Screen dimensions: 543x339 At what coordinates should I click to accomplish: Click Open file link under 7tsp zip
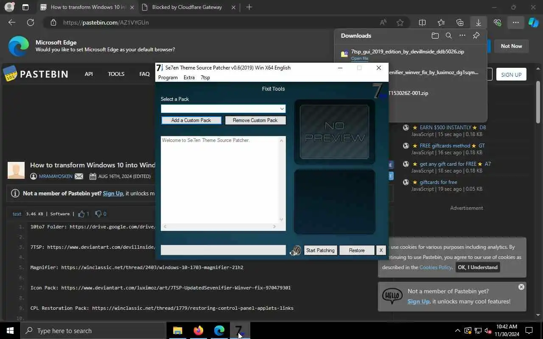(x=360, y=58)
